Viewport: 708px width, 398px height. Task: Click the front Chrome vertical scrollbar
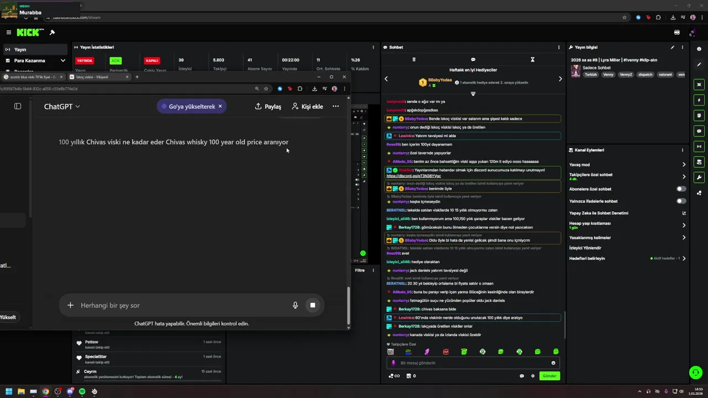point(348,305)
